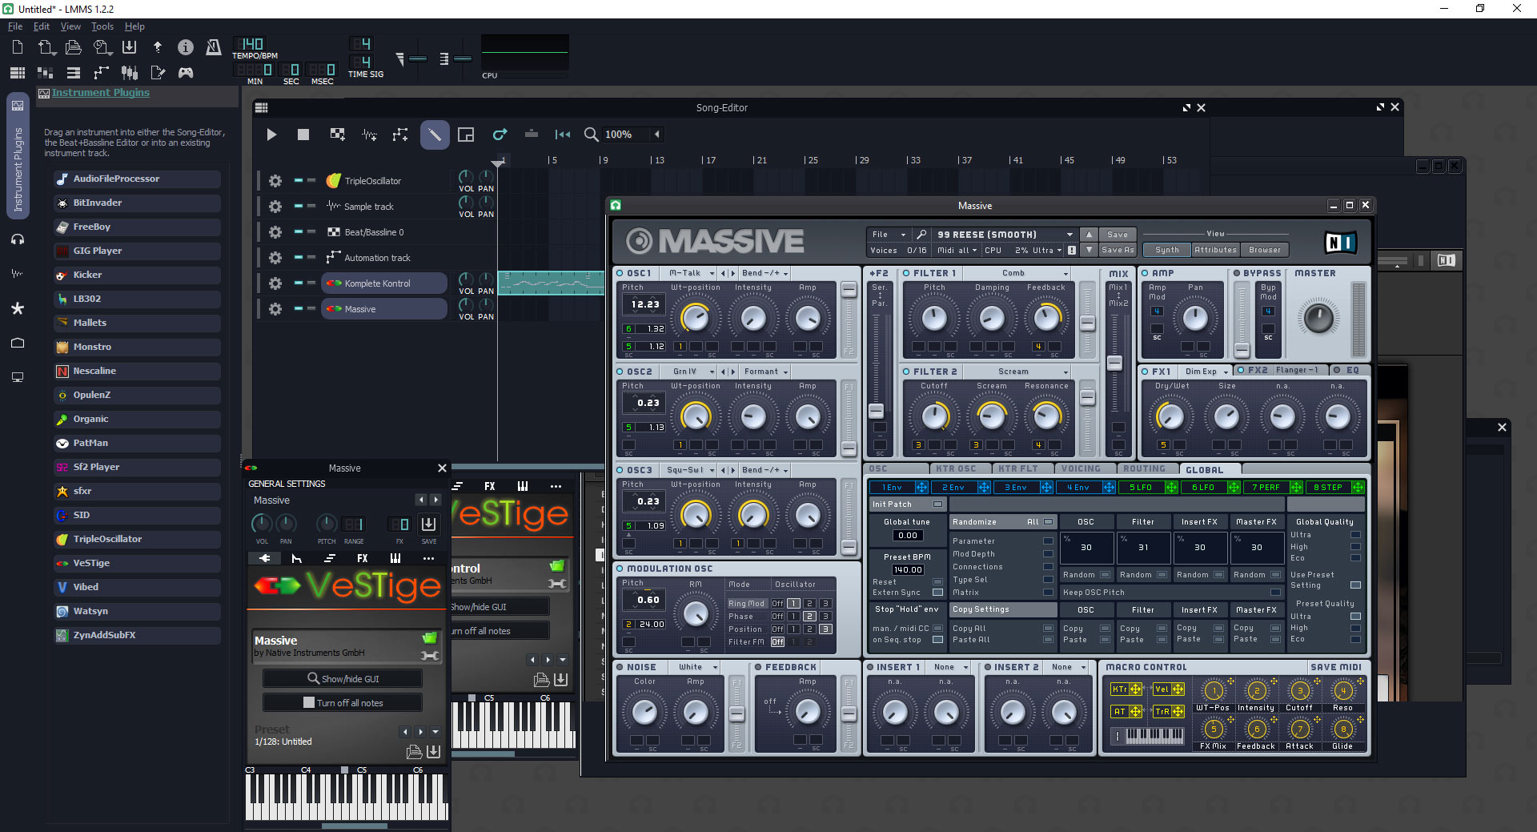
Task: Click the search magnifier in Massive header
Action: tap(921, 235)
